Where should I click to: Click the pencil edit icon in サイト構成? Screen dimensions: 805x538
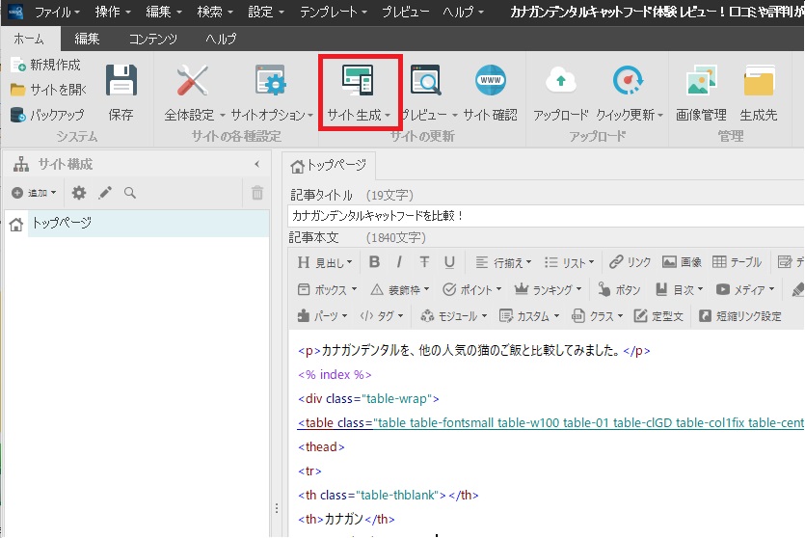pos(105,193)
